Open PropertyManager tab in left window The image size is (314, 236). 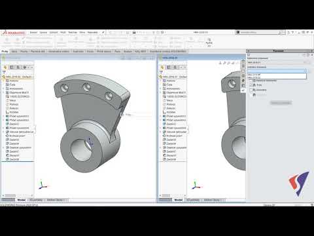tap(12, 68)
